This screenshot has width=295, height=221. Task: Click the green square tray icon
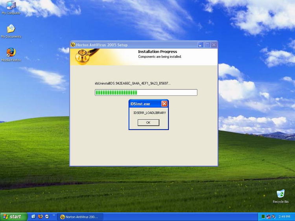[264, 217]
